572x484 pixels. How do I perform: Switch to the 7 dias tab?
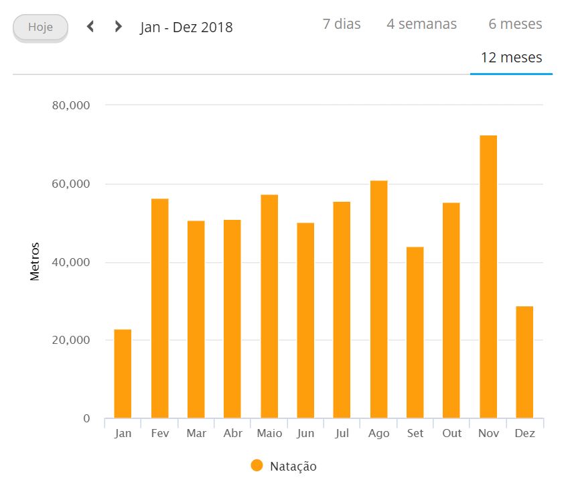(x=341, y=24)
